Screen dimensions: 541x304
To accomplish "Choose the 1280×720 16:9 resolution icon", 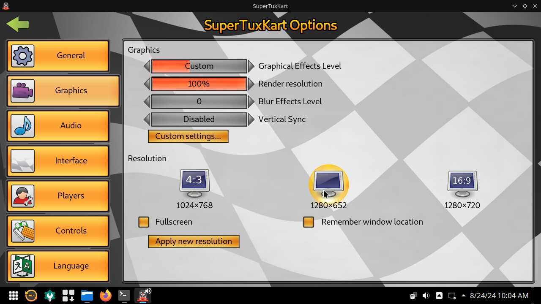I will tap(462, 184).
